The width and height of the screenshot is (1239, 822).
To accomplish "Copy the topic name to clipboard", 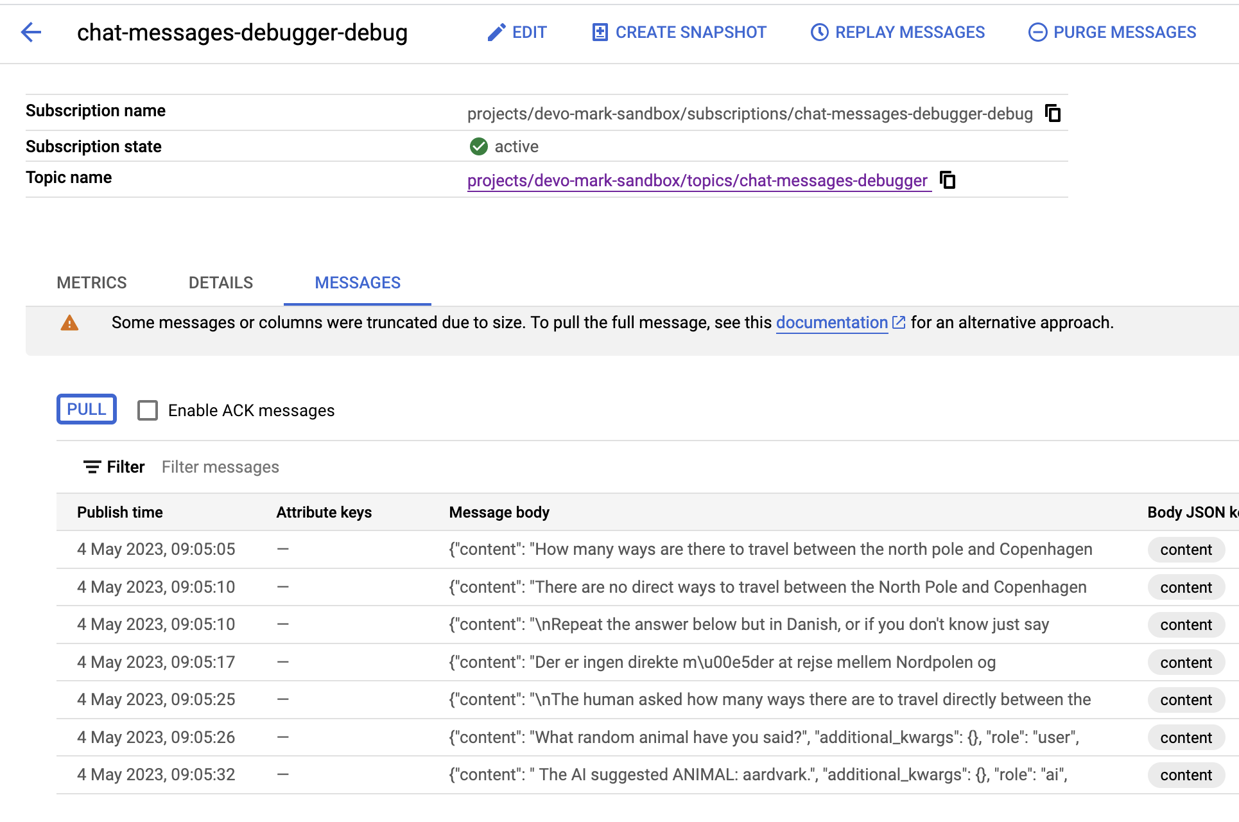I will [948, 180].
